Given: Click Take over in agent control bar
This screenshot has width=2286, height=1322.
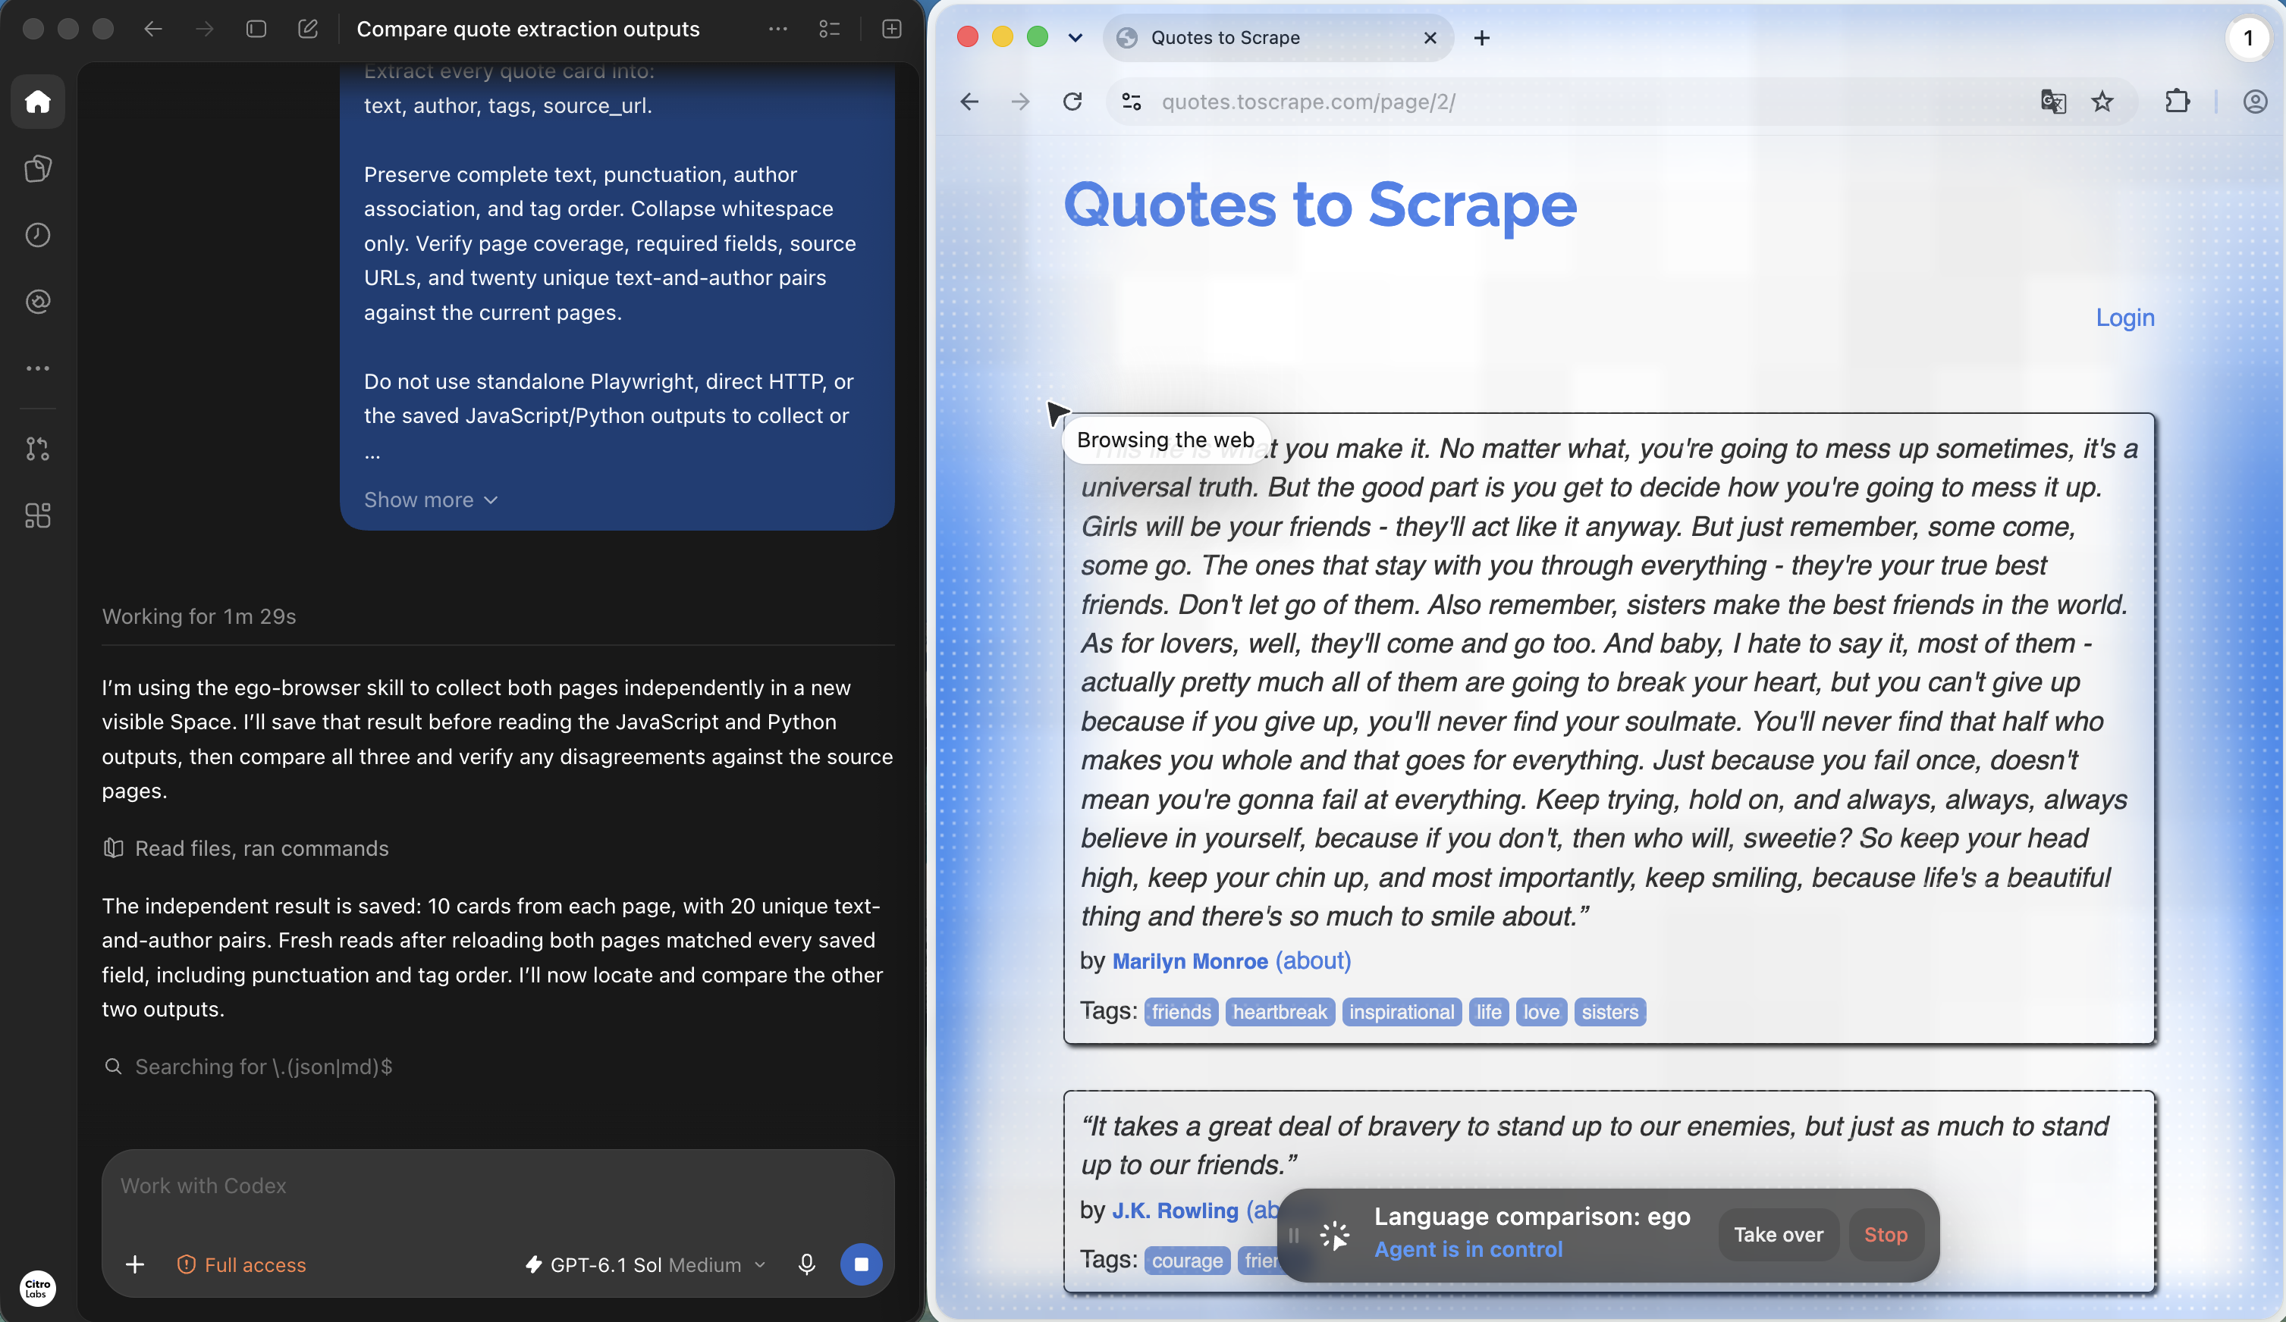Looking at the screenshot, I should click(x=1778, y=1234).
